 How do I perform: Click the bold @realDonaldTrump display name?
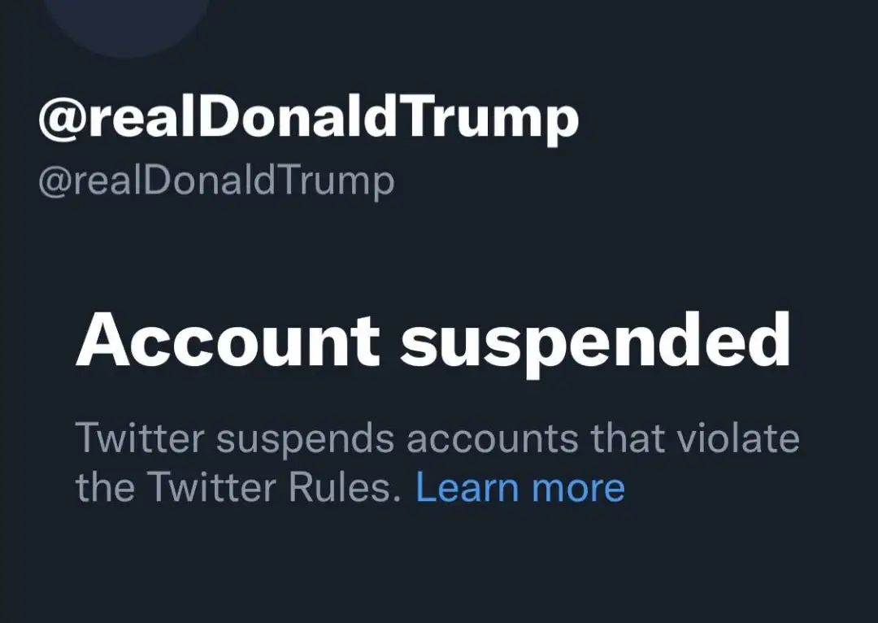[x=308, y=120]
